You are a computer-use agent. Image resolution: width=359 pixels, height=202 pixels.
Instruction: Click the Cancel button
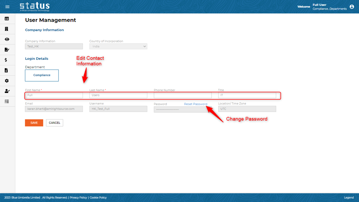pos(54,123)
